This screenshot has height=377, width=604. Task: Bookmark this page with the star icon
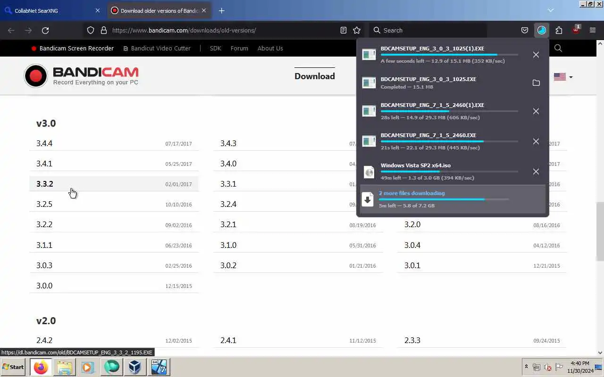click(357, 30)
